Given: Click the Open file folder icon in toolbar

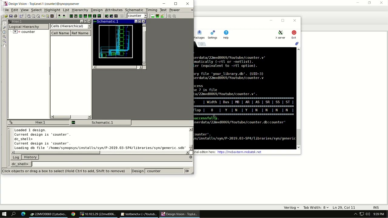Looking at the screenshot, I should 6,16.
